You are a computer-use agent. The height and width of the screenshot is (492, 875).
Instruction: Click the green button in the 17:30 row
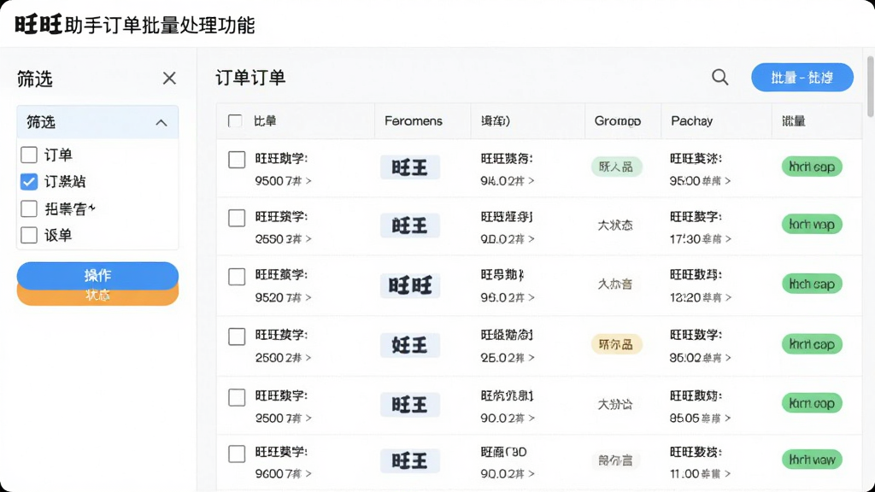click(812, 225)
